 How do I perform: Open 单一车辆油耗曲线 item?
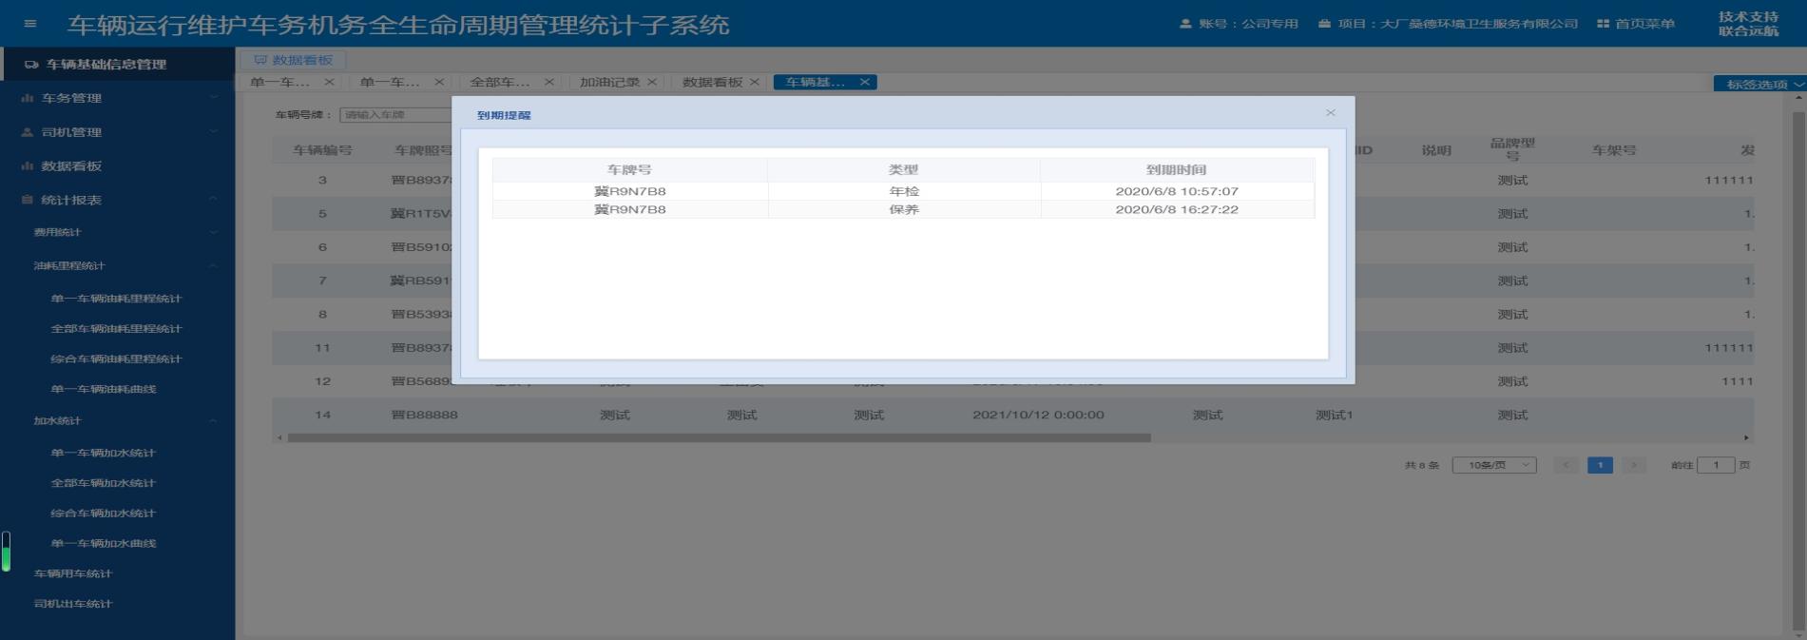tap(104, 389)
